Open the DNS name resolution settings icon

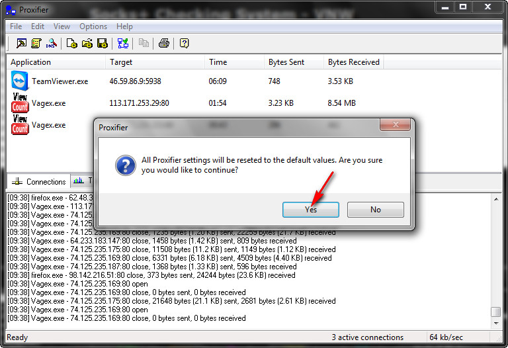click(52, 43)
